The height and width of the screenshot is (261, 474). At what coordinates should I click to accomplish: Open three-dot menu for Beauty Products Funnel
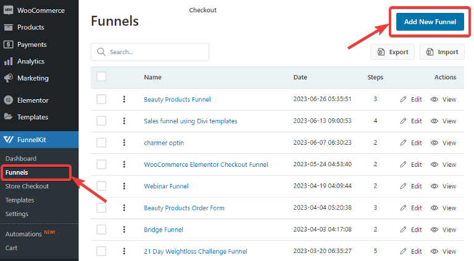[x=124, y=99]
